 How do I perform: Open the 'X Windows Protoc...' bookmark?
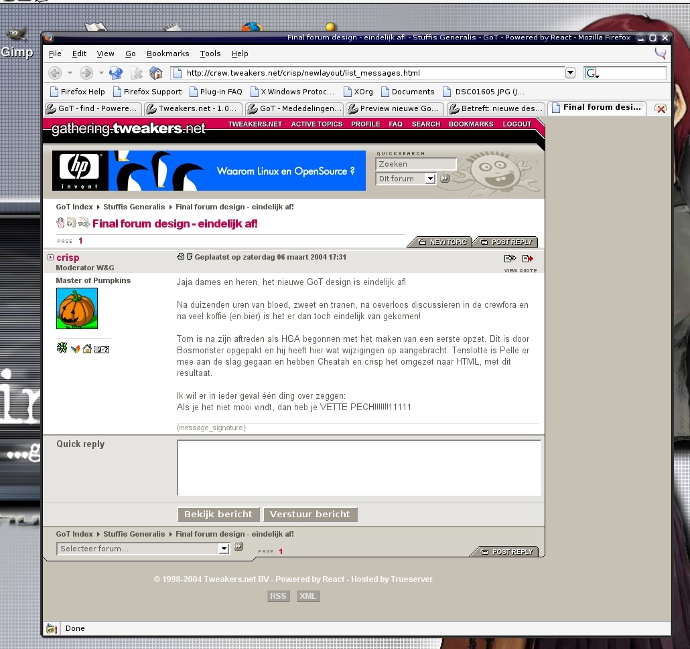tap(293, 92)
